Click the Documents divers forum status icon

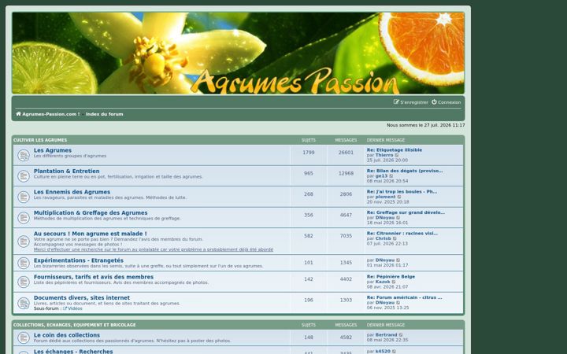(24, 303)
